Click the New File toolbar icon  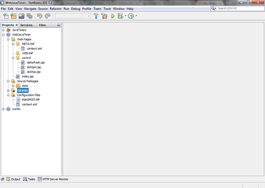[x=6, y=16]
